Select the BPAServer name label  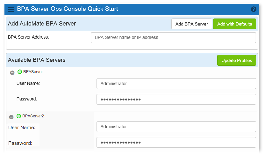coord(33,72)
